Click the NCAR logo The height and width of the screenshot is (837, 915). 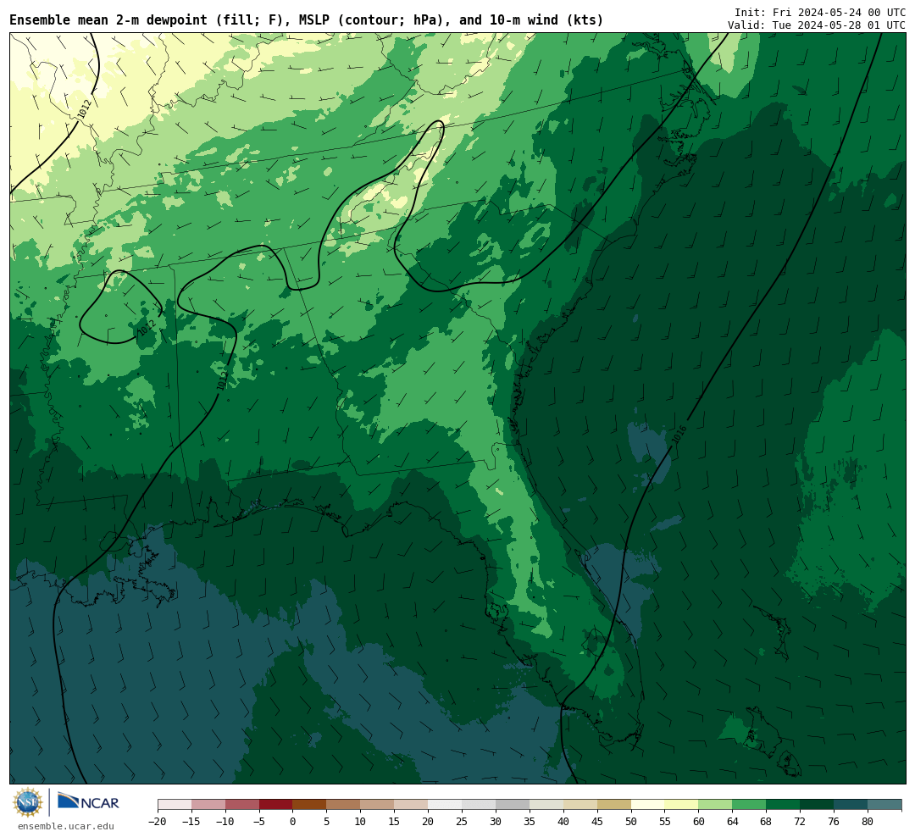[x=89, y=801]
